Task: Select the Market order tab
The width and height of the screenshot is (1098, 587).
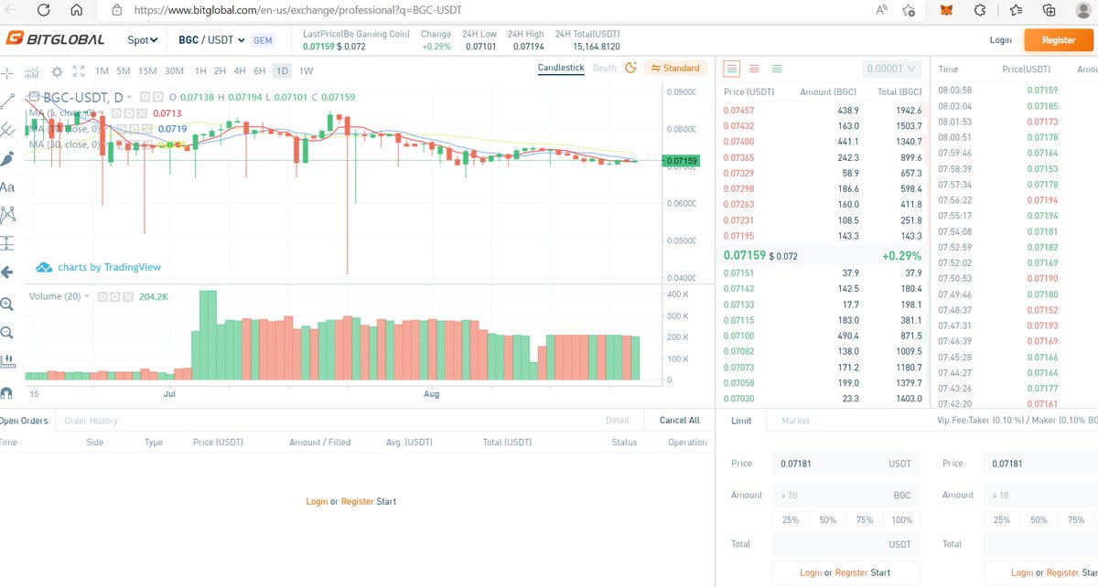Action: [x=795, y=421]
